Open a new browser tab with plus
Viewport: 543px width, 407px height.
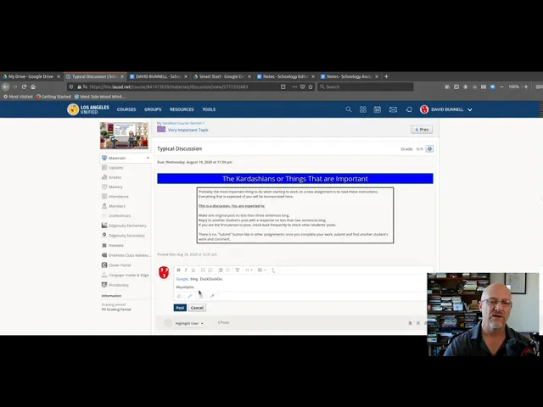coord(387,76)
